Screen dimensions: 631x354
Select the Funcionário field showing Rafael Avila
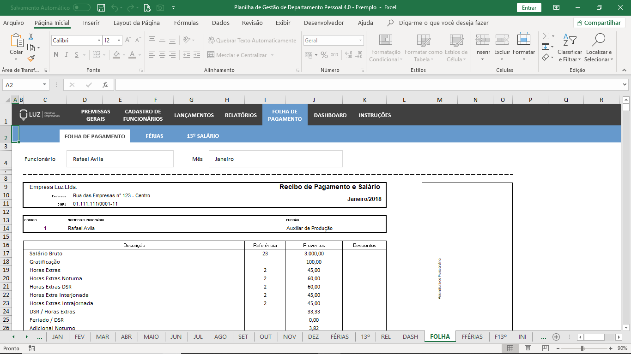point(120,159)
